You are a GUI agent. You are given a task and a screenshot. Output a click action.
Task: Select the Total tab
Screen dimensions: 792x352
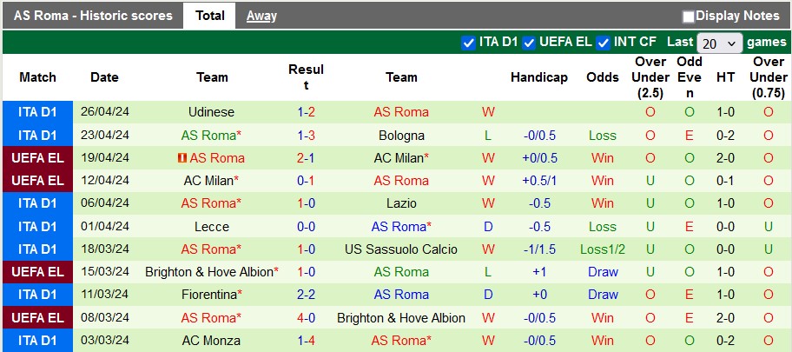(210, 16)
